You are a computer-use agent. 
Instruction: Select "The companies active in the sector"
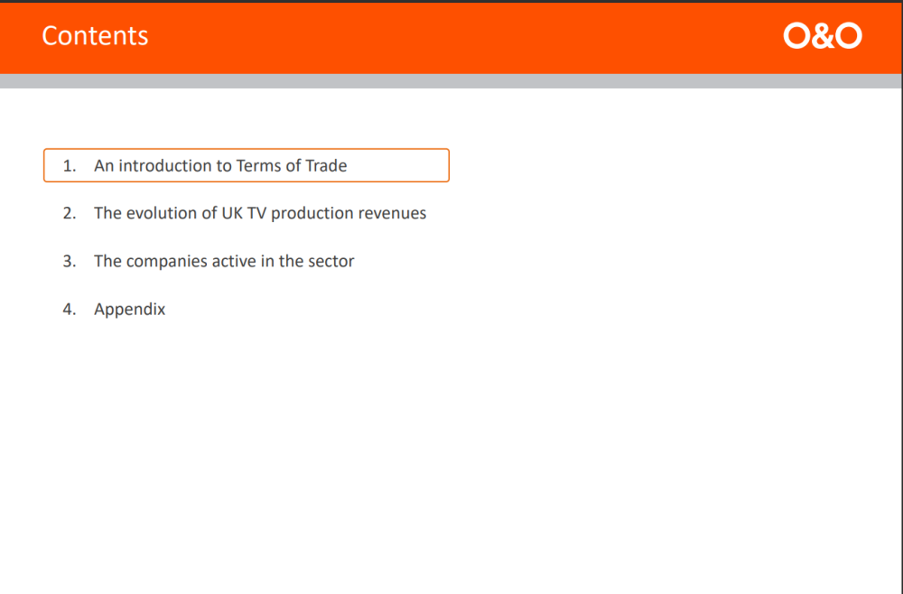pyautogui.click(x=224, y=262)
